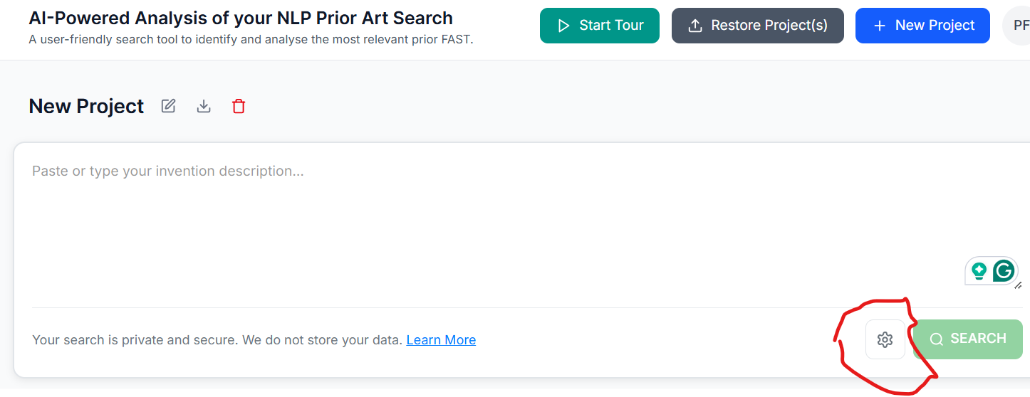1030x397 pixels.
Task: Open the Learn More link
Action: (x=441, y=340)
